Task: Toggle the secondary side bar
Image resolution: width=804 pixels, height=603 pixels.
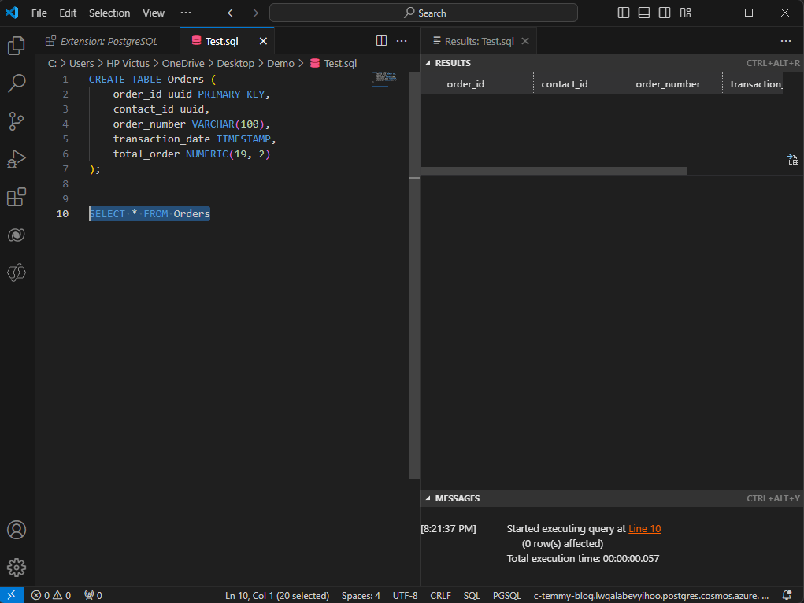Action: coord(665,13)
